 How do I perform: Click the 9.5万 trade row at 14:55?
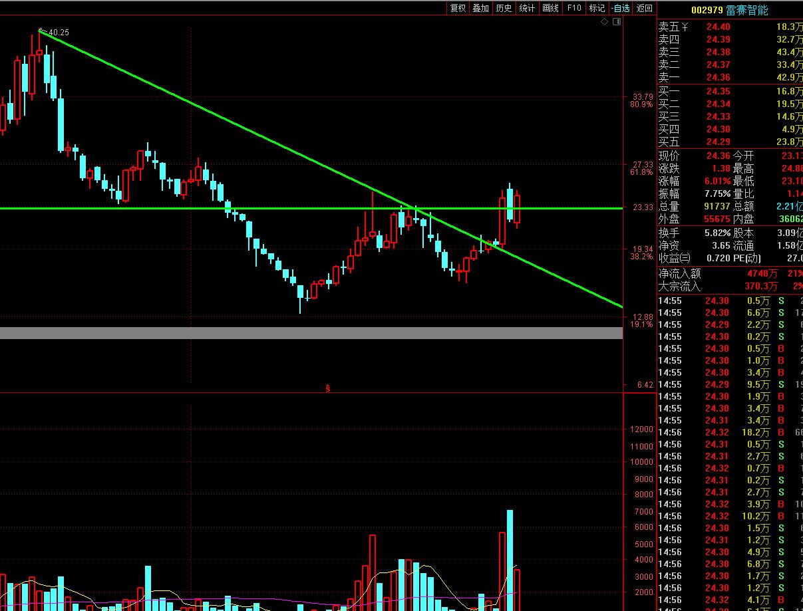(x=730, y=385)
